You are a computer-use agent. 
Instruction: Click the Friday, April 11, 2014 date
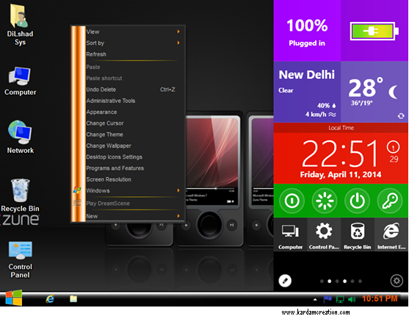[x=341, y=174]
